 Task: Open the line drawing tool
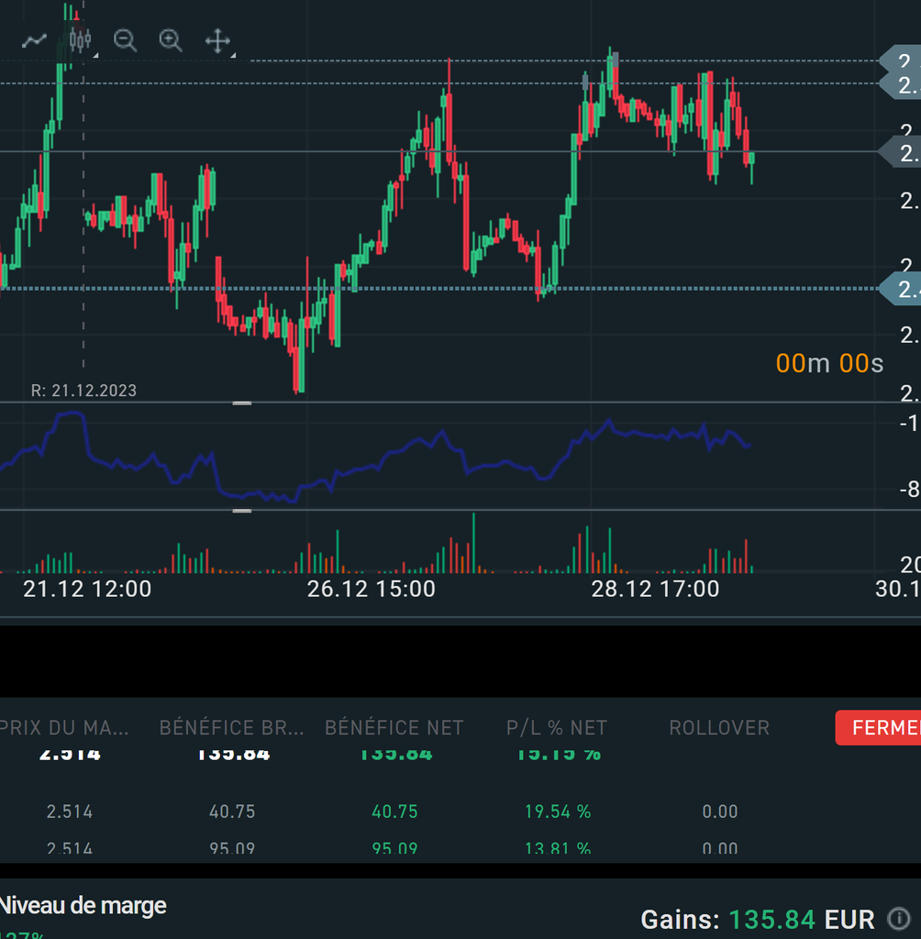click(x=35, y=40)
